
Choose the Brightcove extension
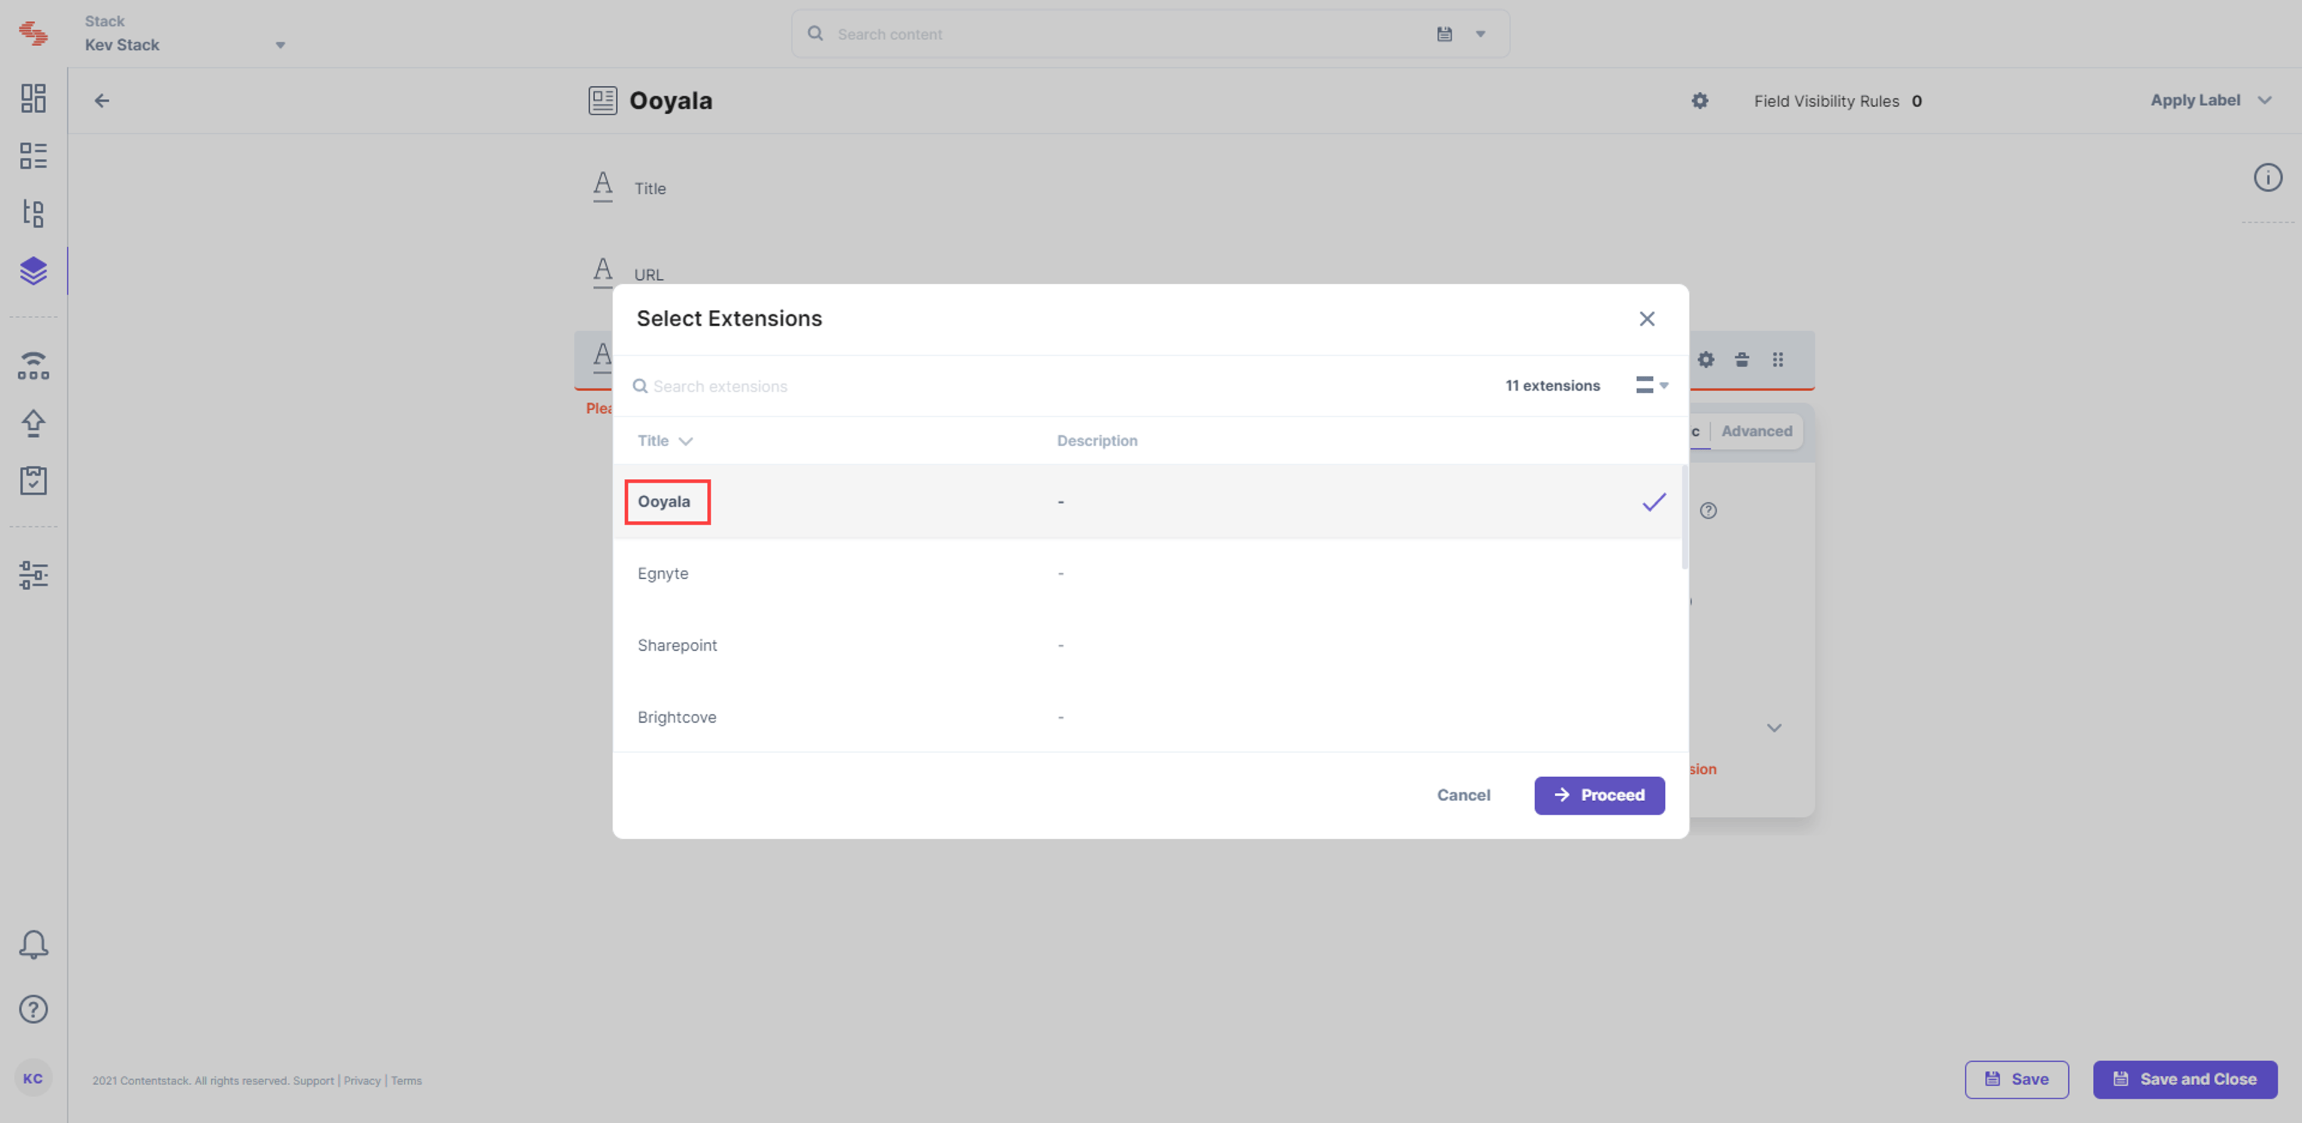(x=1149, y=717)
